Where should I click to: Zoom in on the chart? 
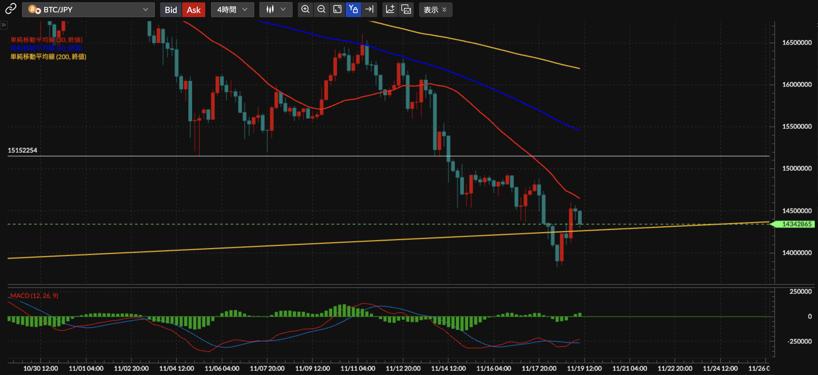point(305,9)
